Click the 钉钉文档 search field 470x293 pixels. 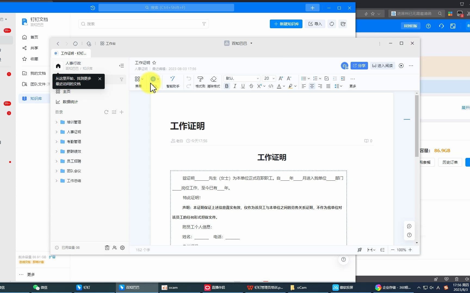coord(144,24)
